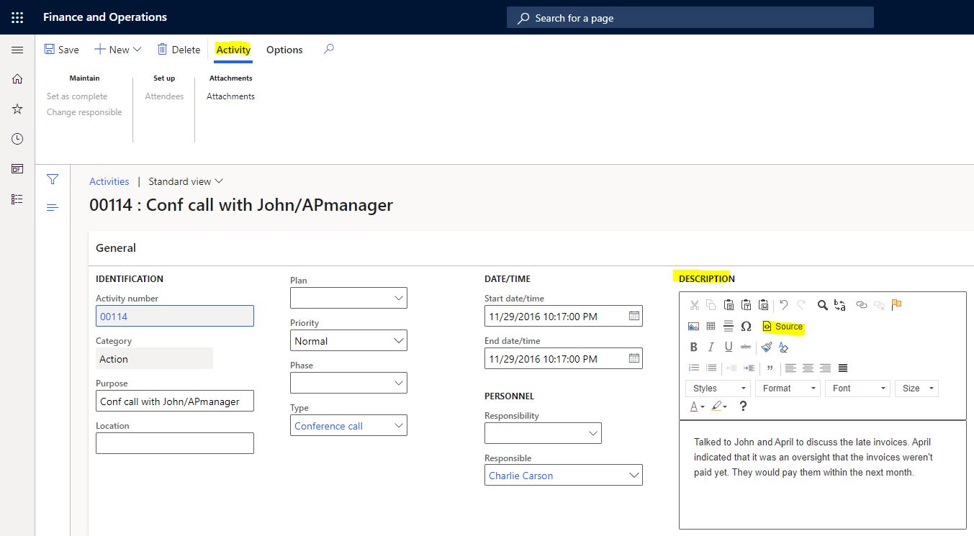Toggle bold formatting in the description
Screen dimensions: 974x536
pos(693,348)
